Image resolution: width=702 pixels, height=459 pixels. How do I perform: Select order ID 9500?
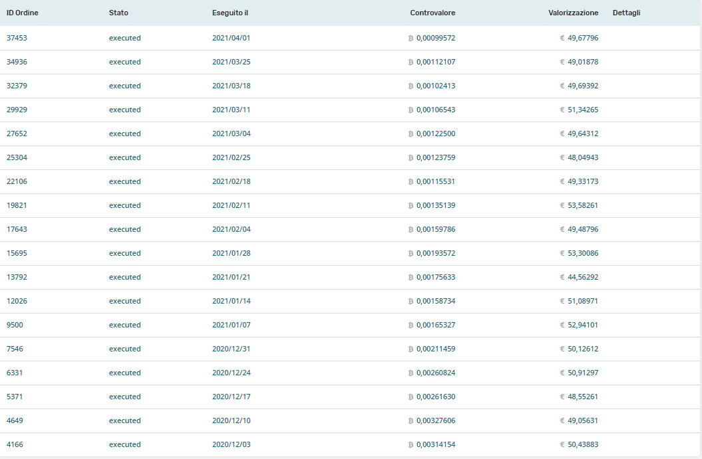[x=15, y=325]
